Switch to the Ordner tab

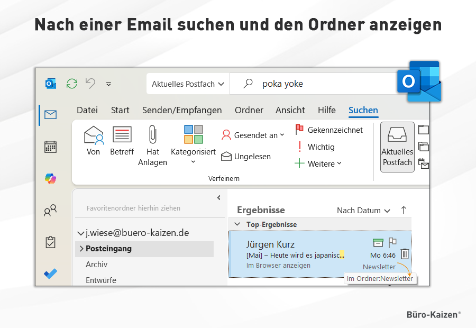(249, 110)
